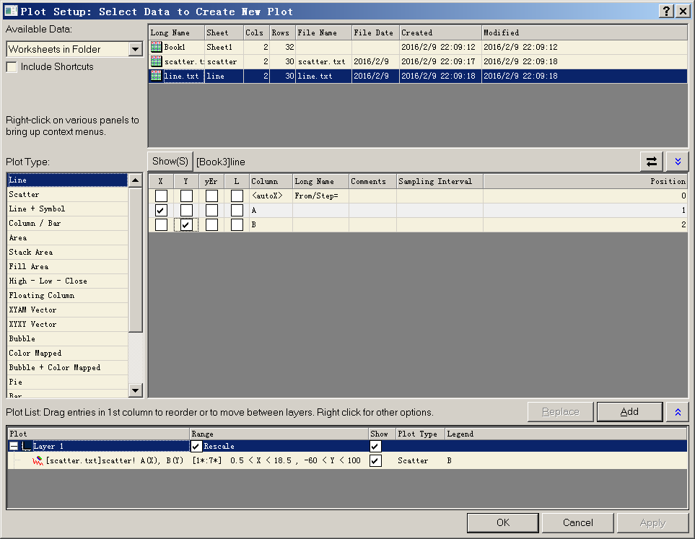Check yEr for column B

coord(211,224)
